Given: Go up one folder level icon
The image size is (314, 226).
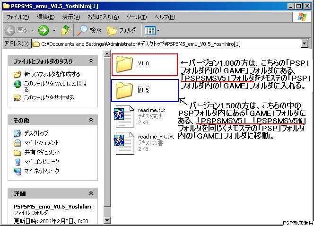Looking at the screenshot, I should pos(65,30).
